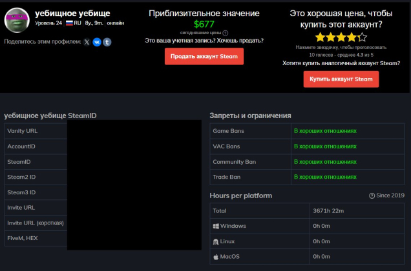Select the Уровень 24 level text
This screenshot has height=271, width=411.
tap(48, 23)
